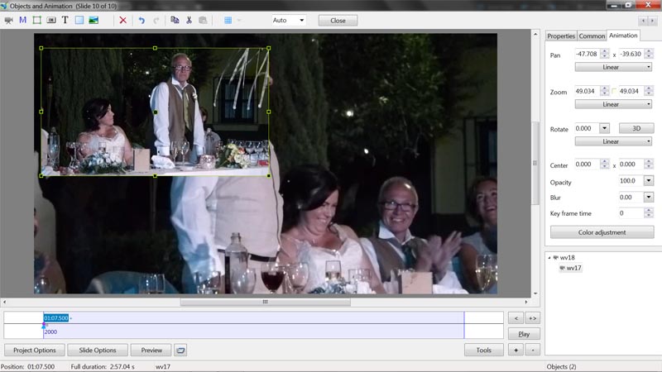The width and height of the screenshot is (662, 372).
Task: Delete selected object with red X
Action: [x=122, y=20]
